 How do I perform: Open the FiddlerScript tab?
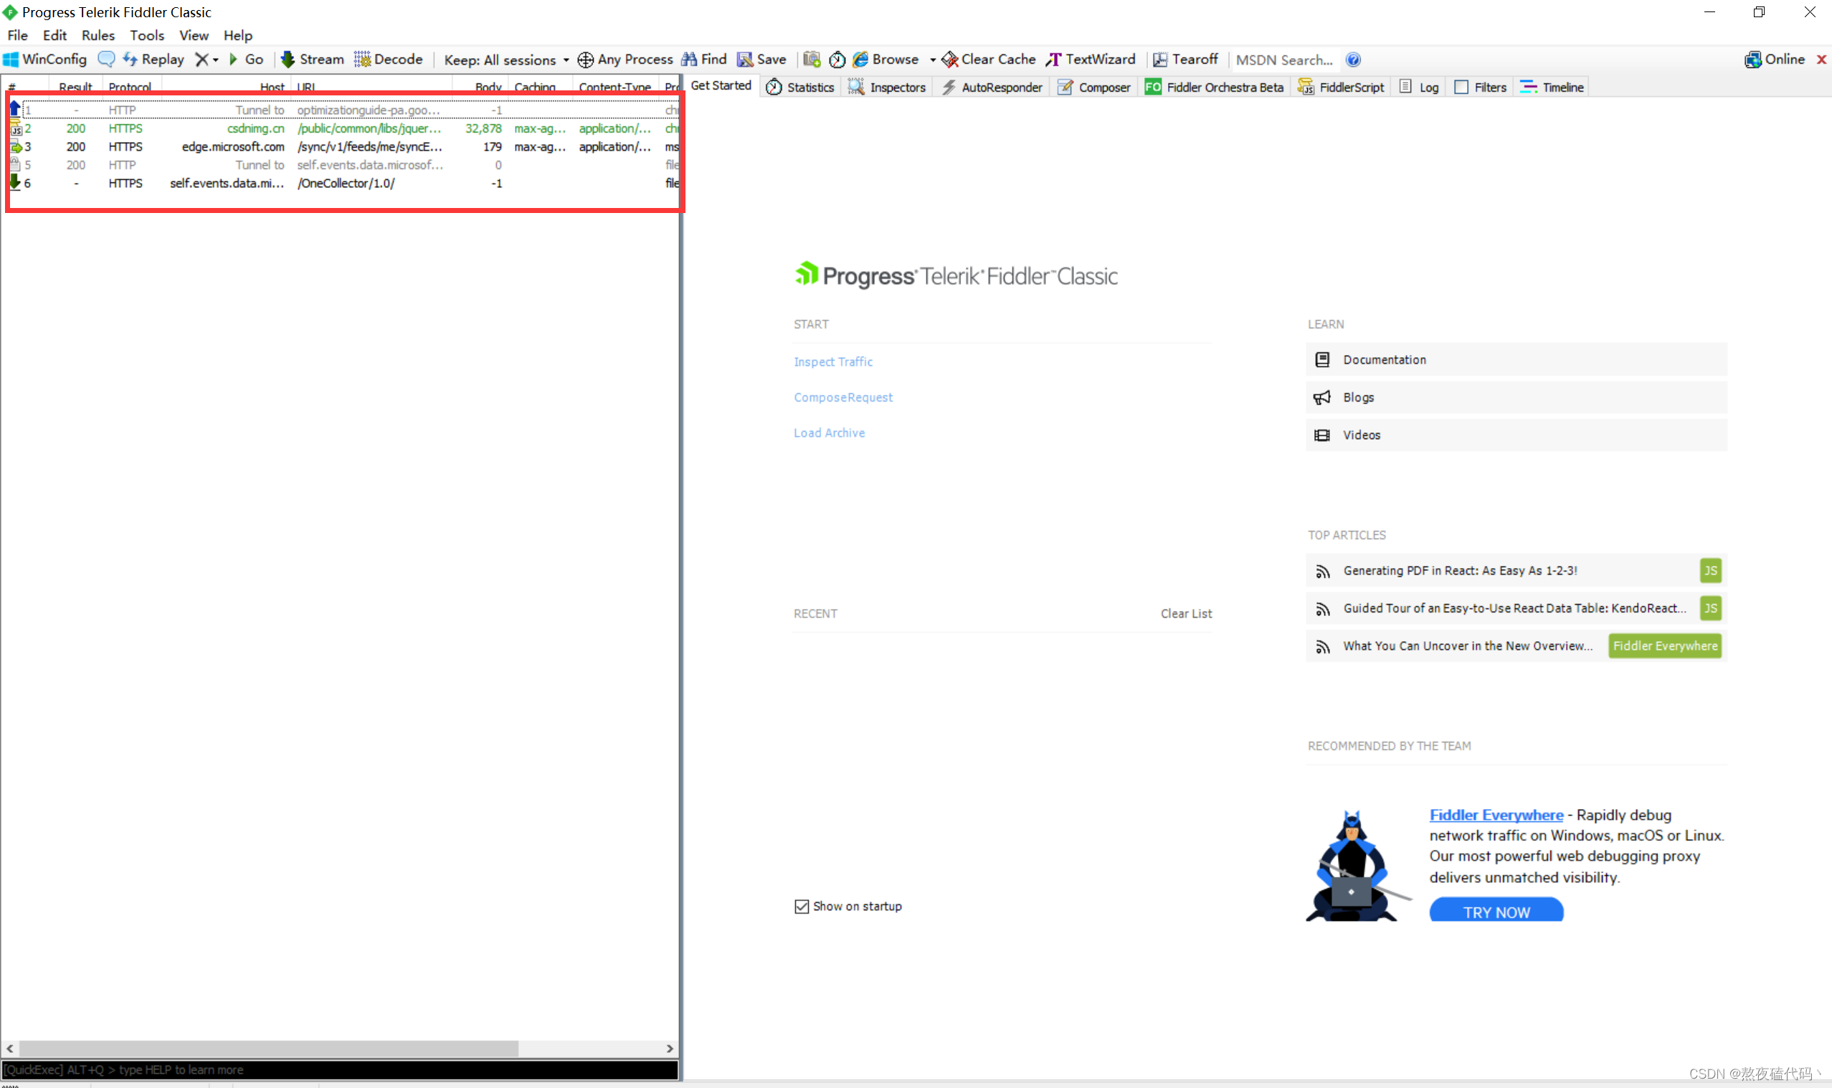(x=1340, y=87)
